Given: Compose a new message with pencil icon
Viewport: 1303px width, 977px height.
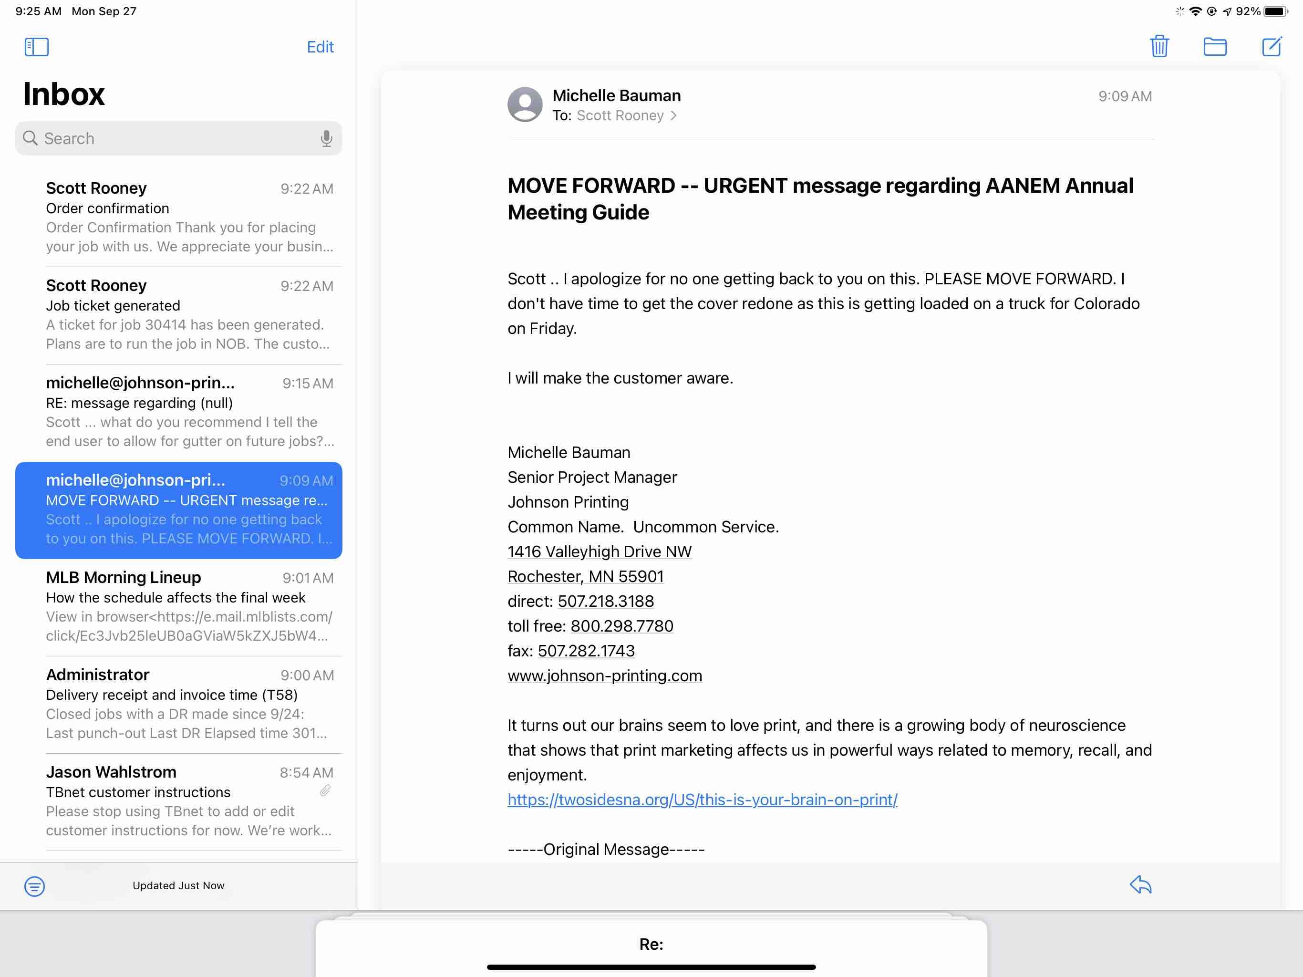Looking at the screenshot, I should point(1271,47).
